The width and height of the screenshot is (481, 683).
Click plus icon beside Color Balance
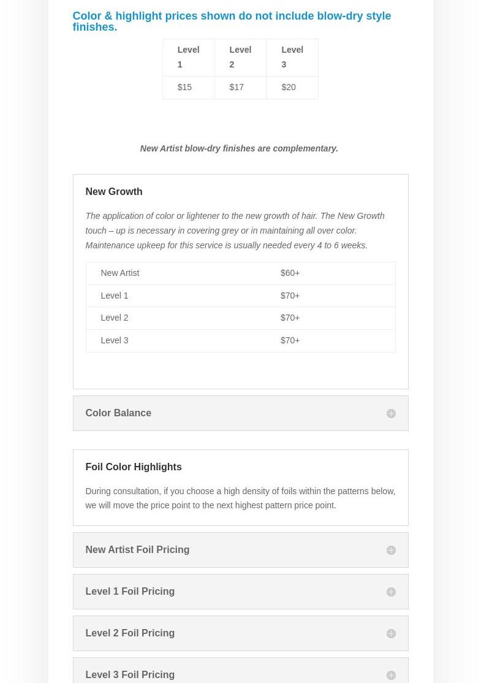pos(391,414)
